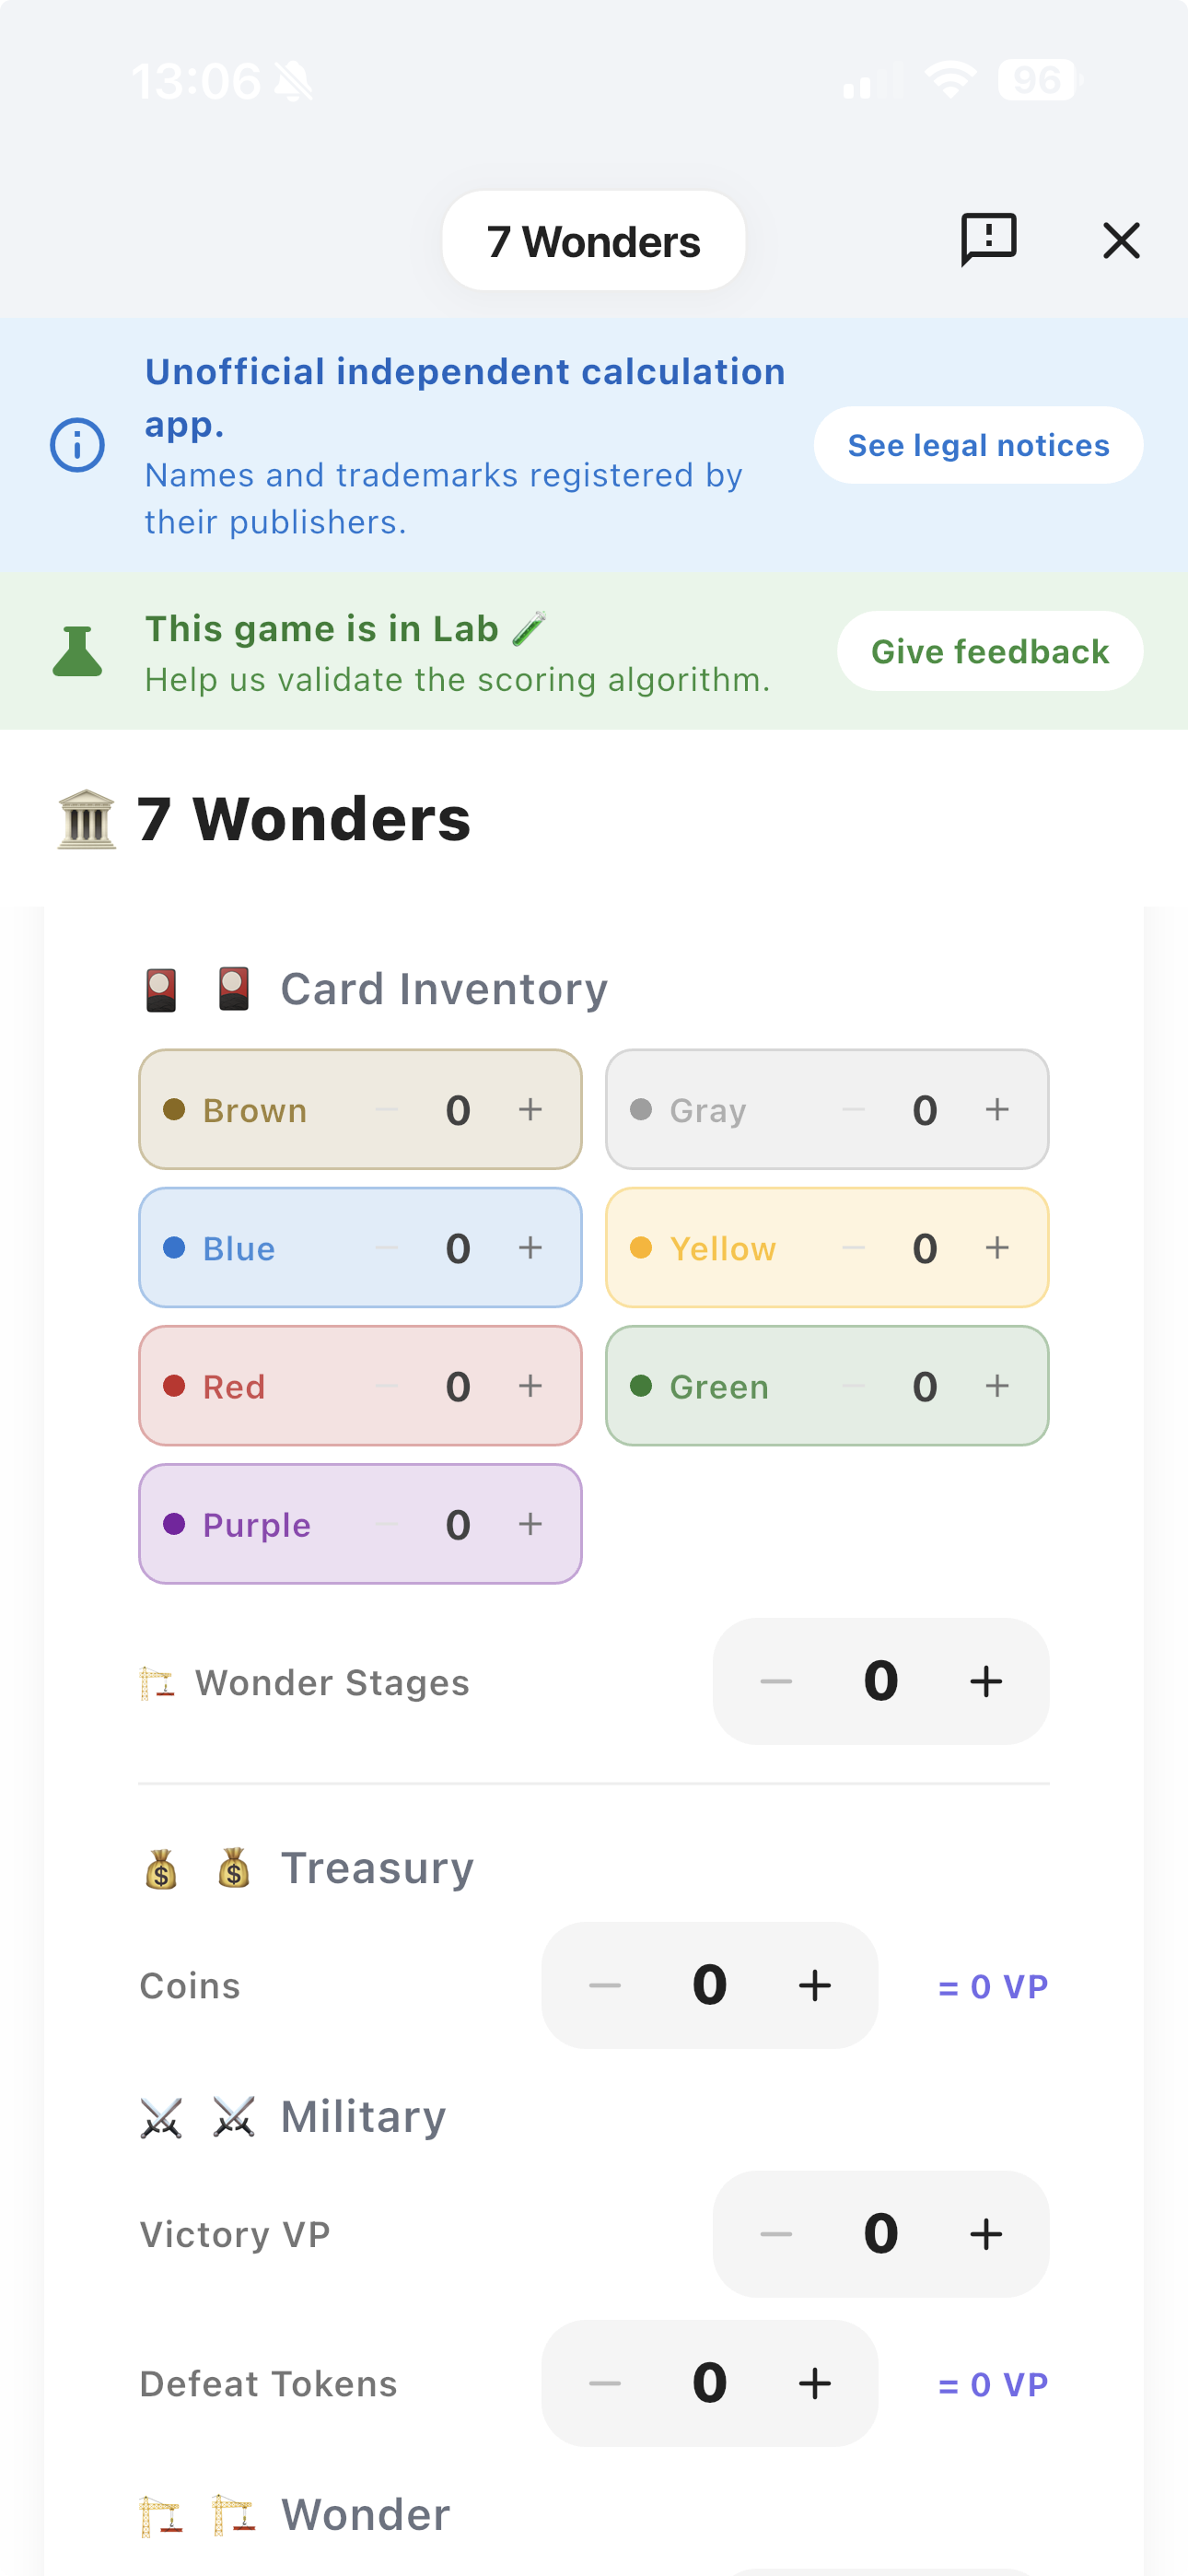Screen dimensions: 1188x2576
Task: Open the feedback speech bubble icon in header
Action: pos(988,239)
